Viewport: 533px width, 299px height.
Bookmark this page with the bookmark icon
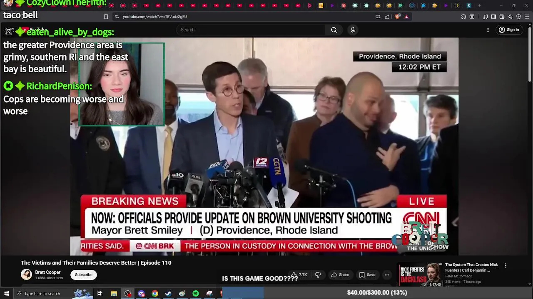[106, 17]
